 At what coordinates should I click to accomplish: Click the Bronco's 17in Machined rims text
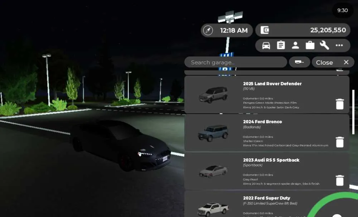(286, 146)
